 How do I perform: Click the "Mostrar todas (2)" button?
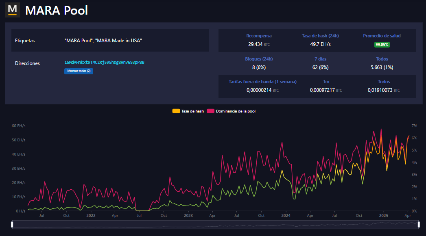(x=79, y=71)
